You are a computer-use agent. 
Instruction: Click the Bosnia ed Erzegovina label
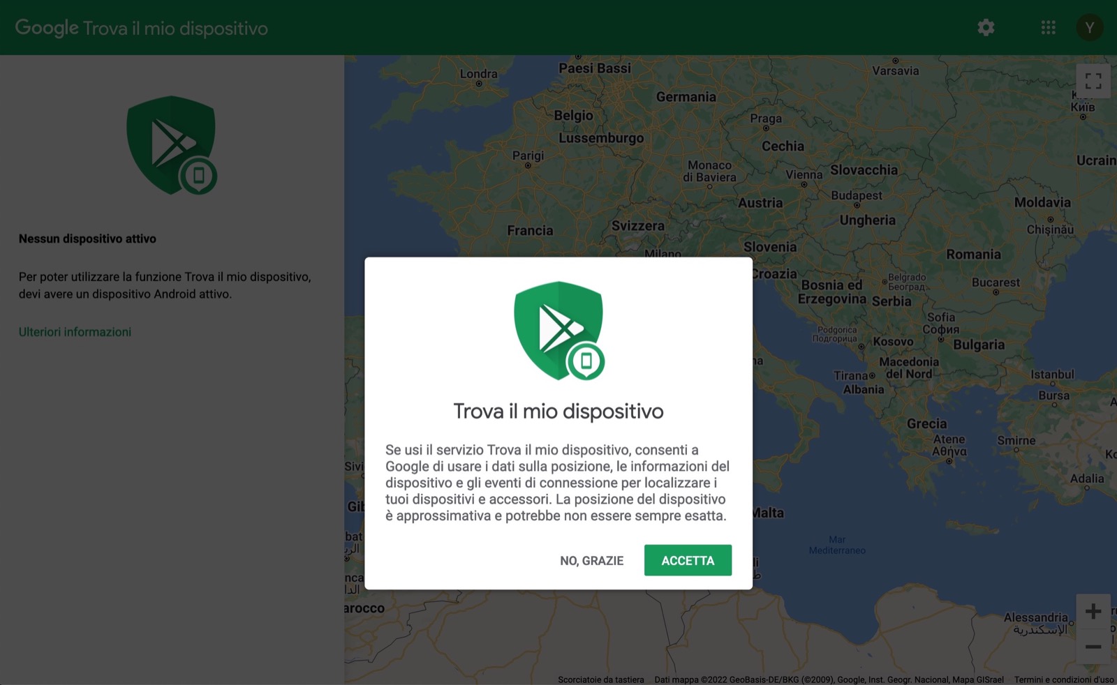click(832, 292)
